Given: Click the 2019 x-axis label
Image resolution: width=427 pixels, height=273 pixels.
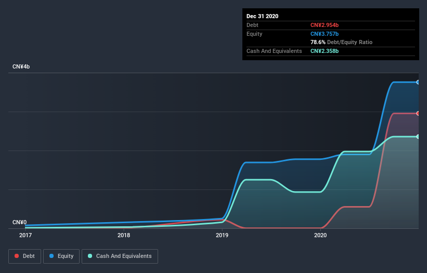Looking at the screenshot, I should 222,235.
